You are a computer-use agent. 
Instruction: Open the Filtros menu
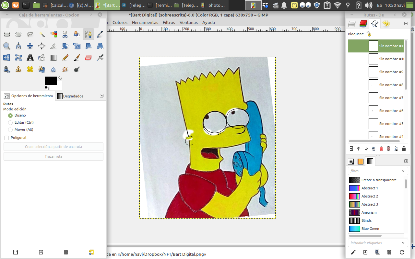click(169, 22)
